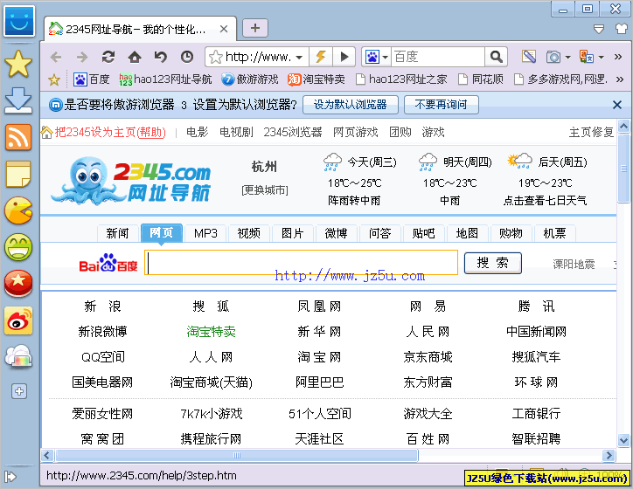Screen dimensions: 633x489
Task: Open a new tab with plus button
Action: (x=255, y=28)
